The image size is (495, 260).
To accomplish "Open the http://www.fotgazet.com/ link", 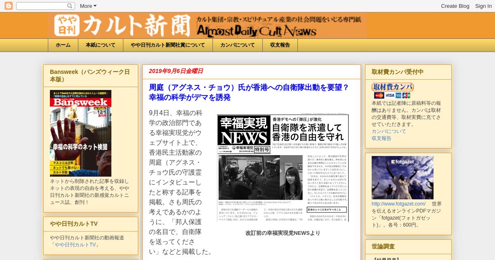I will pyautogui.click(x=398, y=204).
